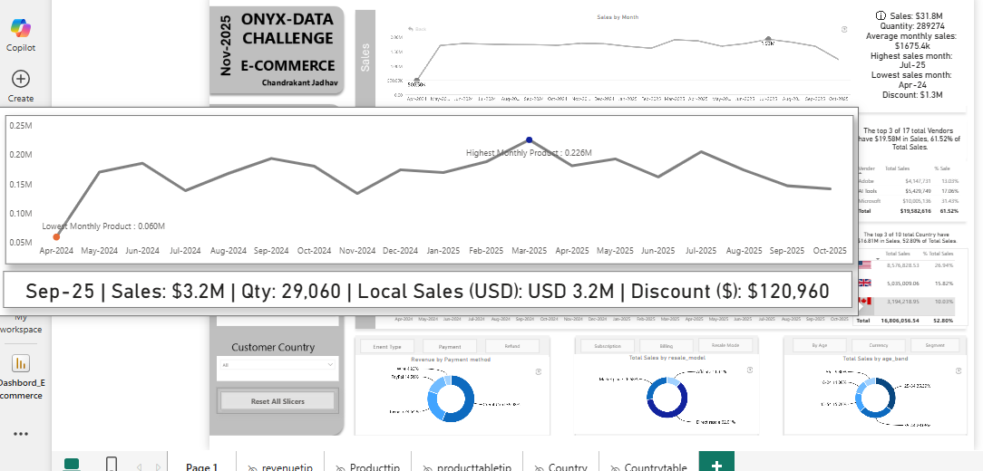The image size is (983, 471).
Task: Click the info icon beside Sales: $31.8M
Action: (x=881, y=16)
